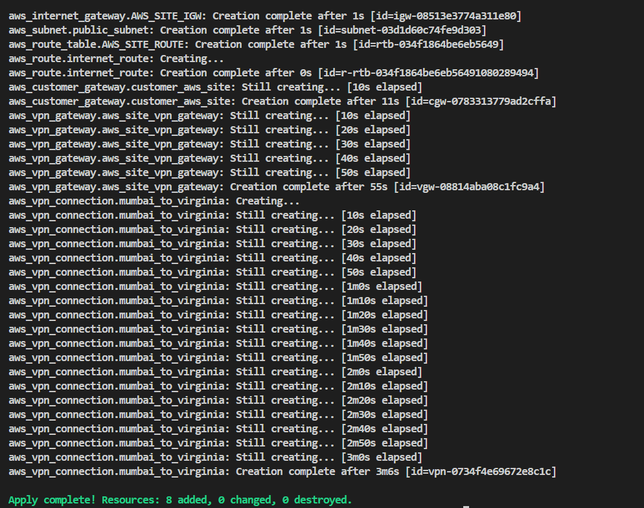Click the green Apply complete! message
The width and height of the screenshot is (644, 508).
pos(180,500)
